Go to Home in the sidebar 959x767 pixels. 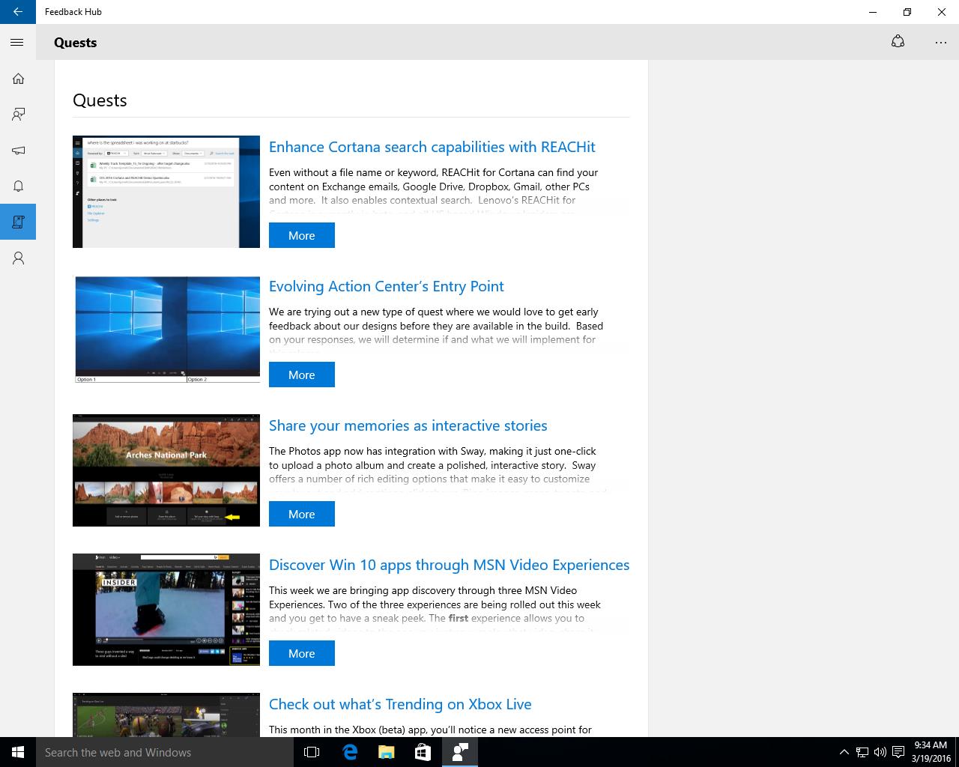(18, 79)
